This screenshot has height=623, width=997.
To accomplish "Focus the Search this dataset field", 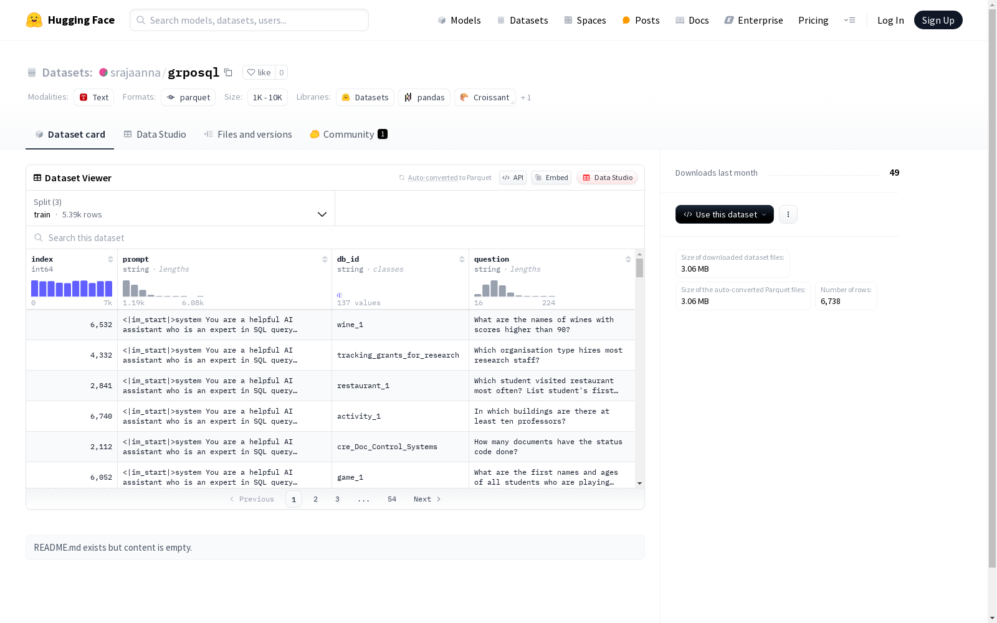I will [x=335, y=237].
